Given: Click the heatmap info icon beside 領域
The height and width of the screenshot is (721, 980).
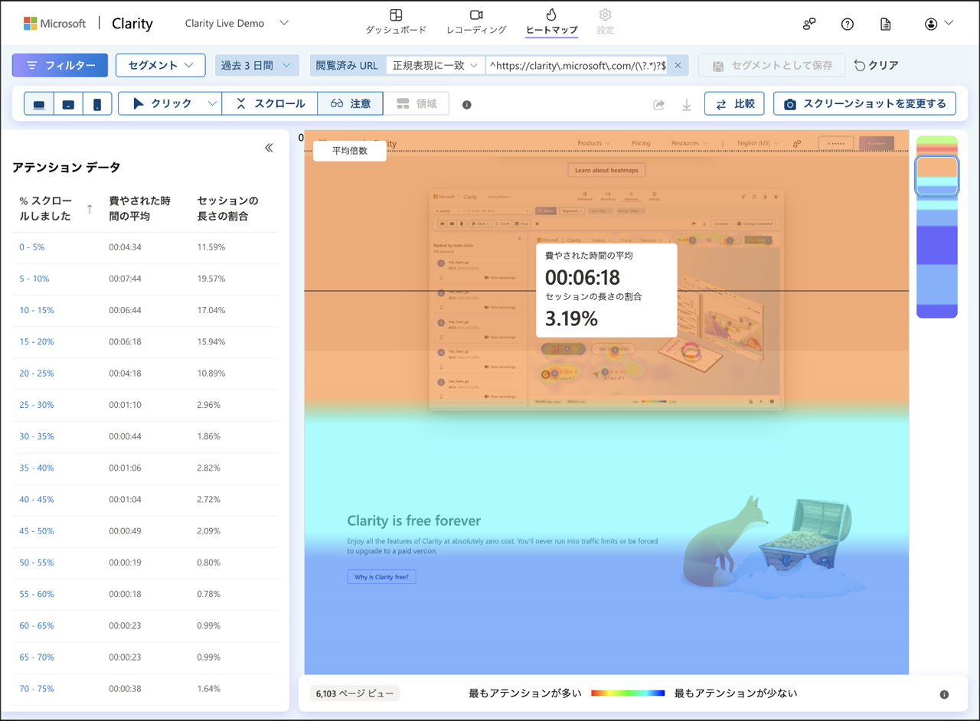Looking at the screenshot, I should tap(467, 105).
